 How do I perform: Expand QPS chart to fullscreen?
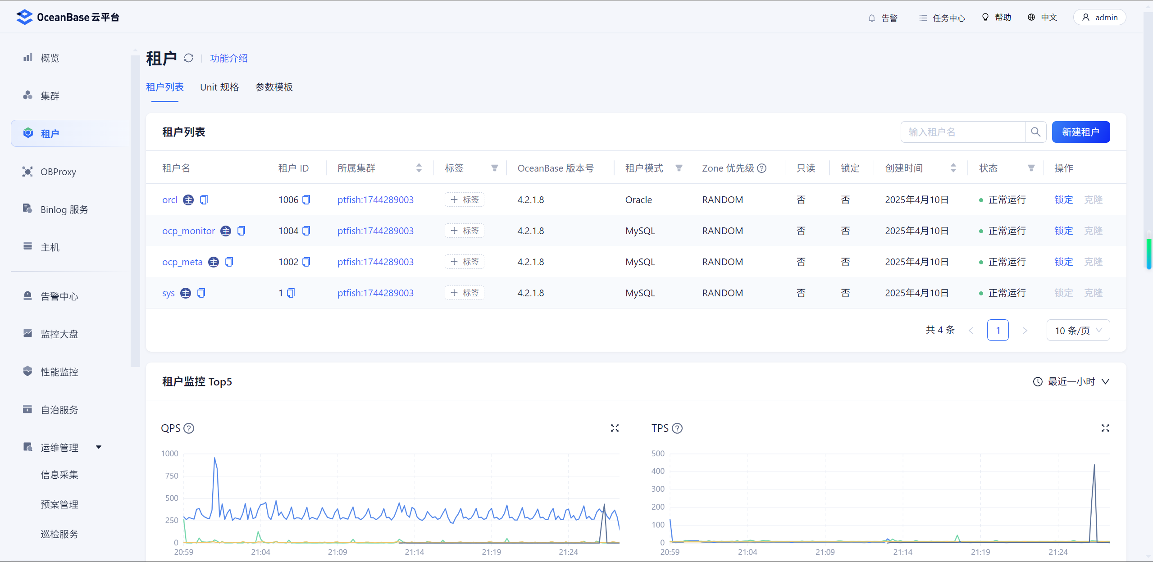pos(615,428)
